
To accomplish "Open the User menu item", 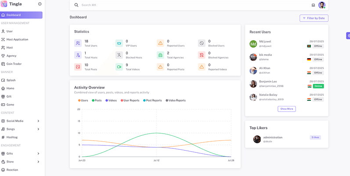I will point(21,32).
